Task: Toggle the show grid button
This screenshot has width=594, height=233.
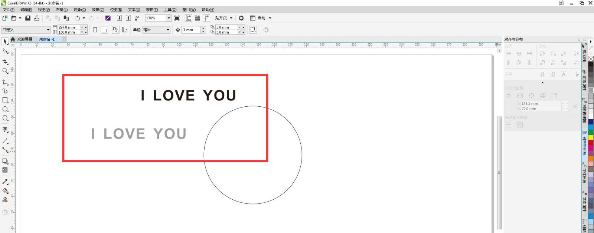Action: (x=198, y=18)
